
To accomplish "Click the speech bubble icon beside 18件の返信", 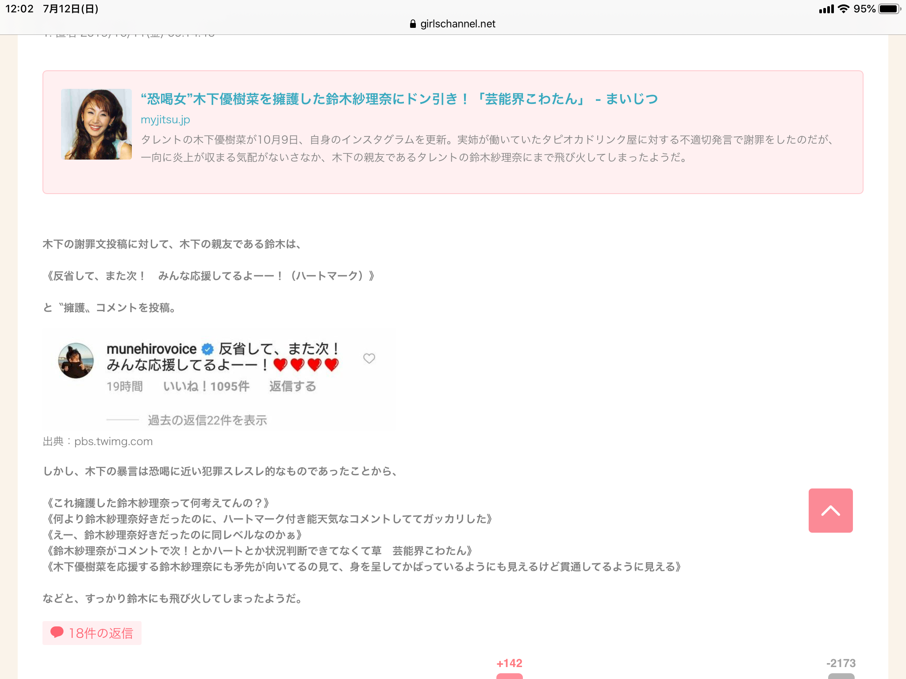I will coord(57,632).
